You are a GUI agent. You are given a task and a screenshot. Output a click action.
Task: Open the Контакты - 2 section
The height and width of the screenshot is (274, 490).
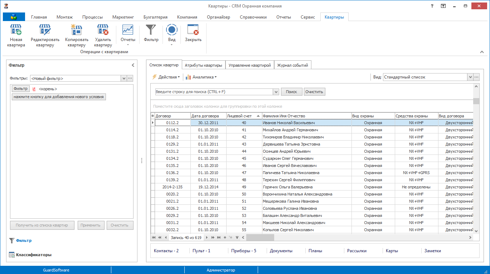coord(166,251)
